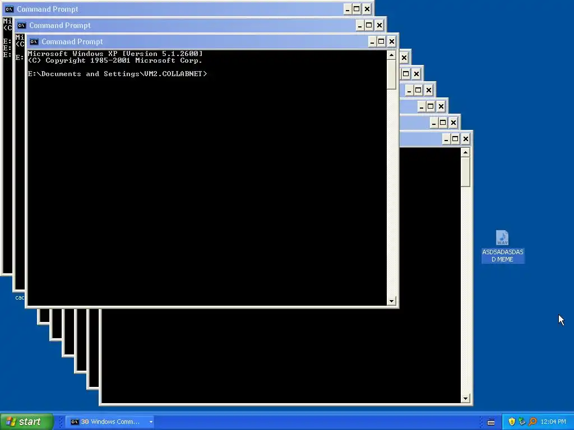Click the 12:04 PM clock
Viewport: 574px width, 430px height.
[x=553, y=422]
